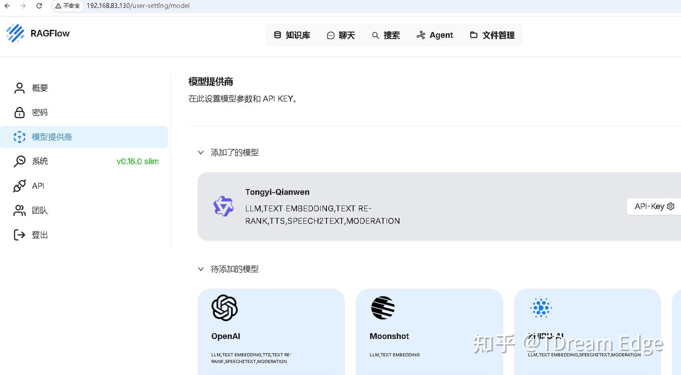681x375 pixels.
Task: Select the 模型提供商 model provider icon
Action: tap(19, 137)
